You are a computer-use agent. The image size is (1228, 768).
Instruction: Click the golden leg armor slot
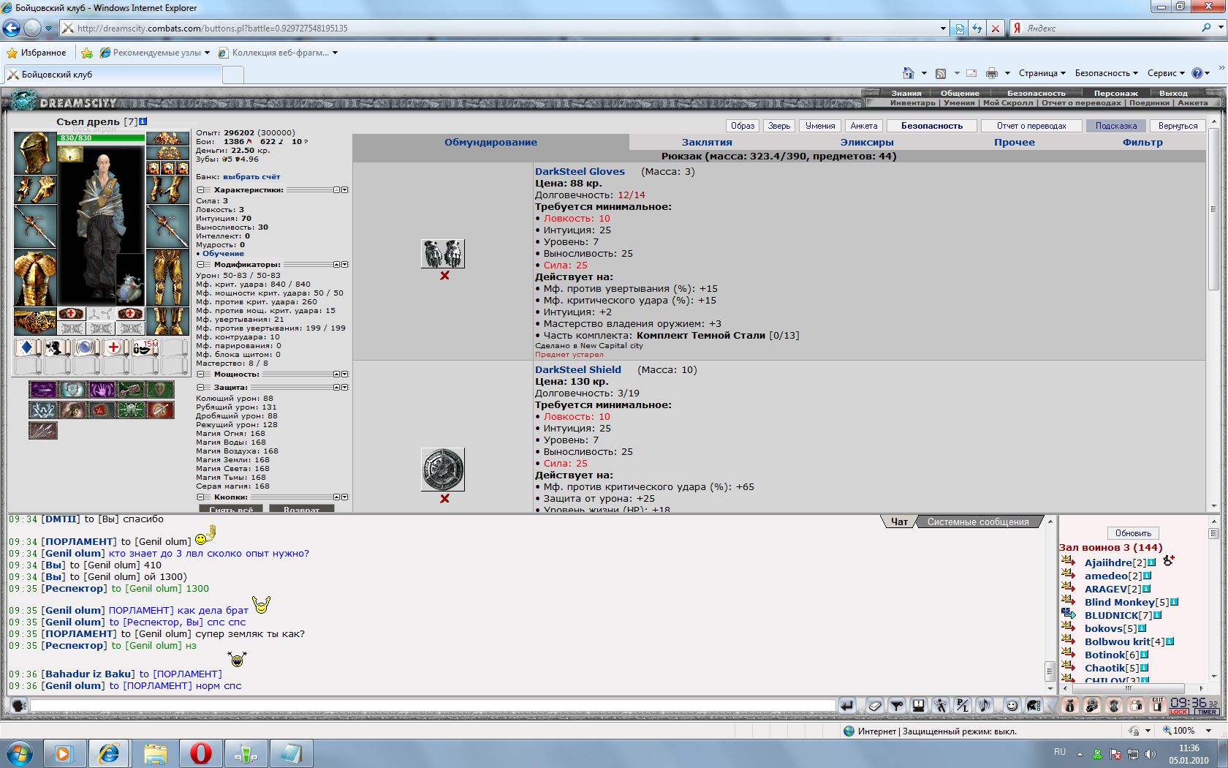click(x=167, y=276)
